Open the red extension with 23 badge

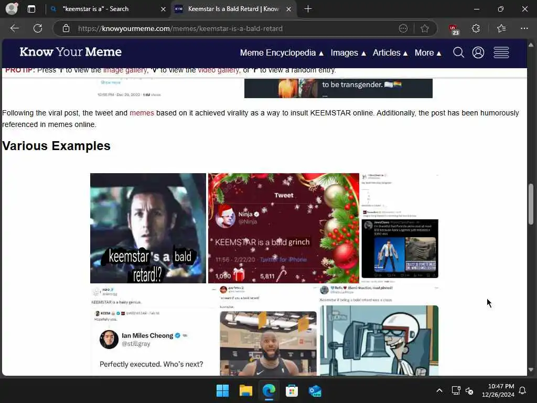(454, 29)
